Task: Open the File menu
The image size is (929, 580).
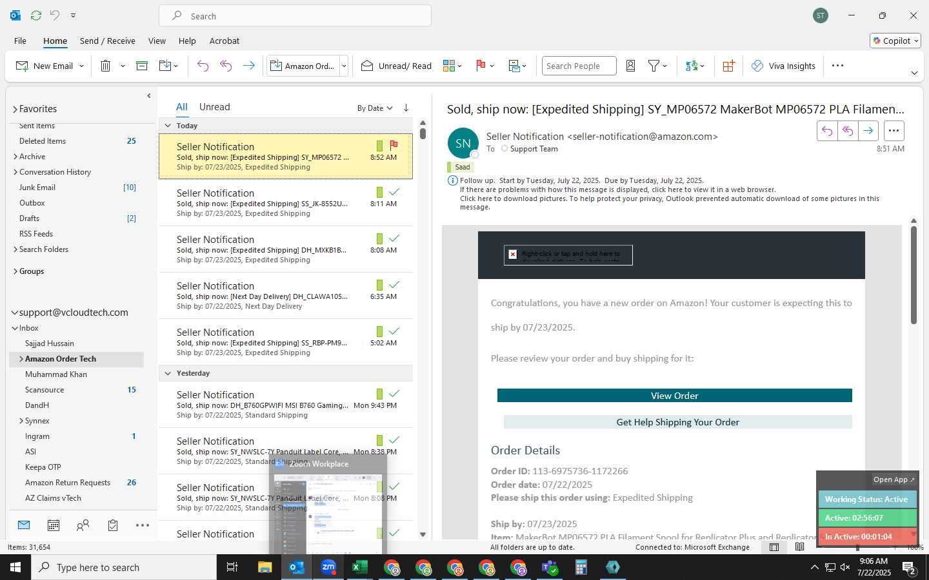Action: click(20, 41)
